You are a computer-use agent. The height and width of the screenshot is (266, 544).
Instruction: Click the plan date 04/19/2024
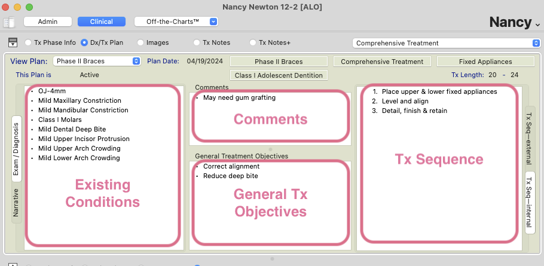coord(204,61)
